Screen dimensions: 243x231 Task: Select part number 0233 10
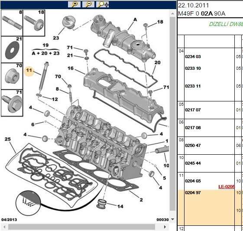[x=193, y=68]
